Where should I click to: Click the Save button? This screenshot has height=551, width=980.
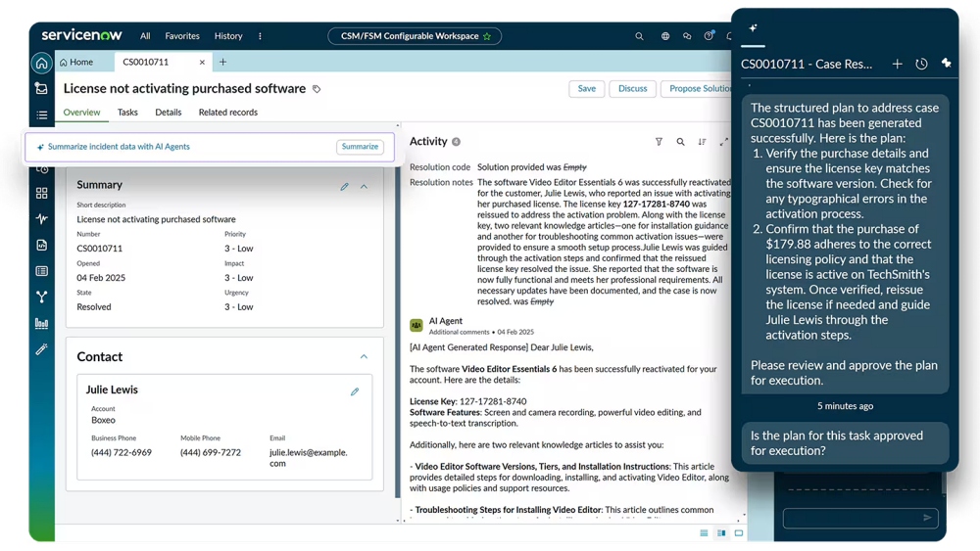point(586,89)
